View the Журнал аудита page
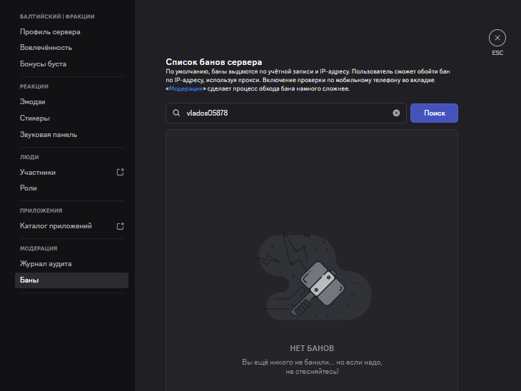521x391 pixels. 46,264
